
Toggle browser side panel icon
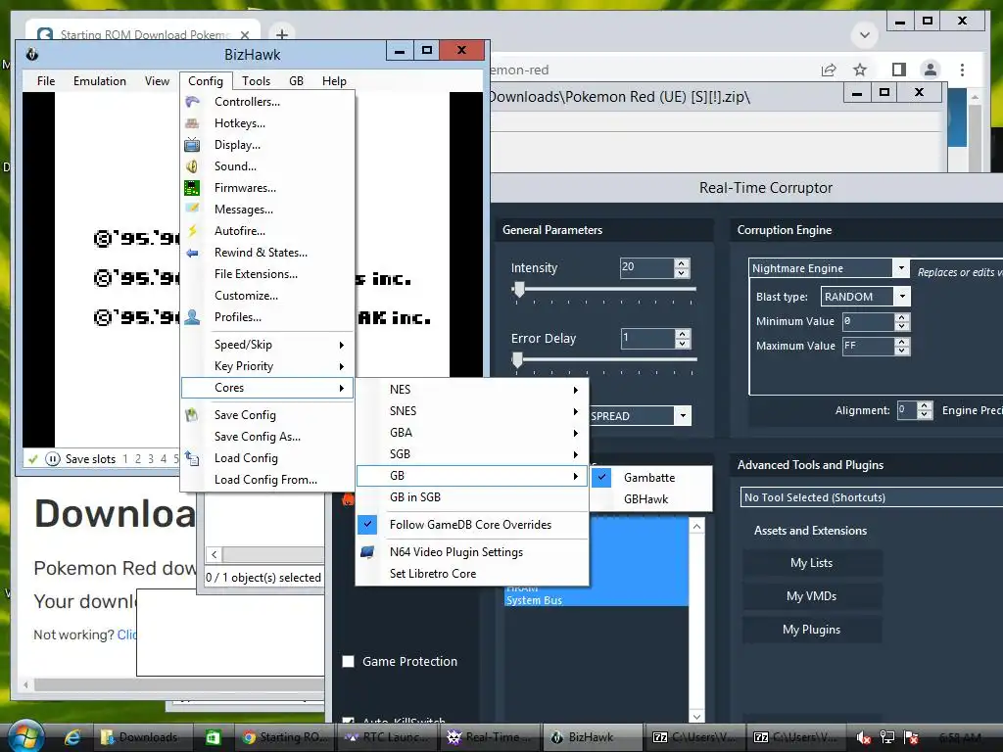pyautogui.click(x=899, y=70)
